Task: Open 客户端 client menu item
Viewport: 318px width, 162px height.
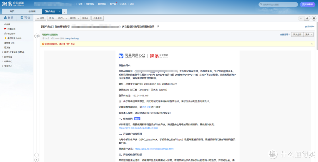Action: [113, 4]
